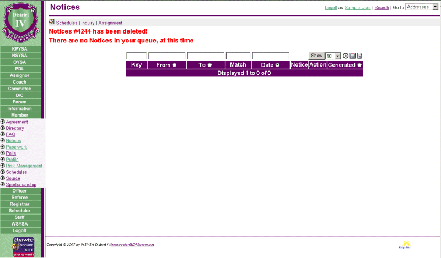Open the Assignor sidebar menu
This screenshot has width=441, height=258.
(x=20, y=75)
